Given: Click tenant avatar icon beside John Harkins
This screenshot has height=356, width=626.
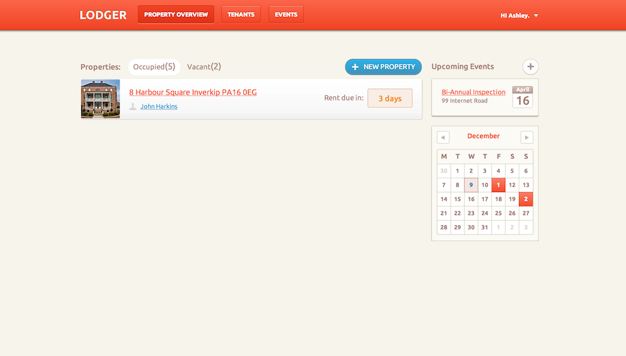Looking at the screenshot, I should (133, 106).
